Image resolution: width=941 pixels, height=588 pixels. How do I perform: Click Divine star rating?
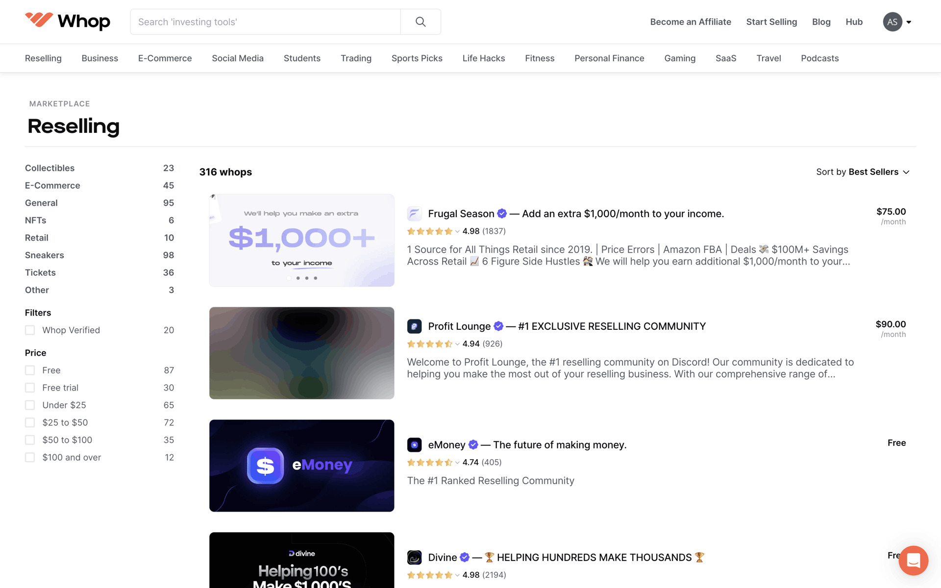430,575
